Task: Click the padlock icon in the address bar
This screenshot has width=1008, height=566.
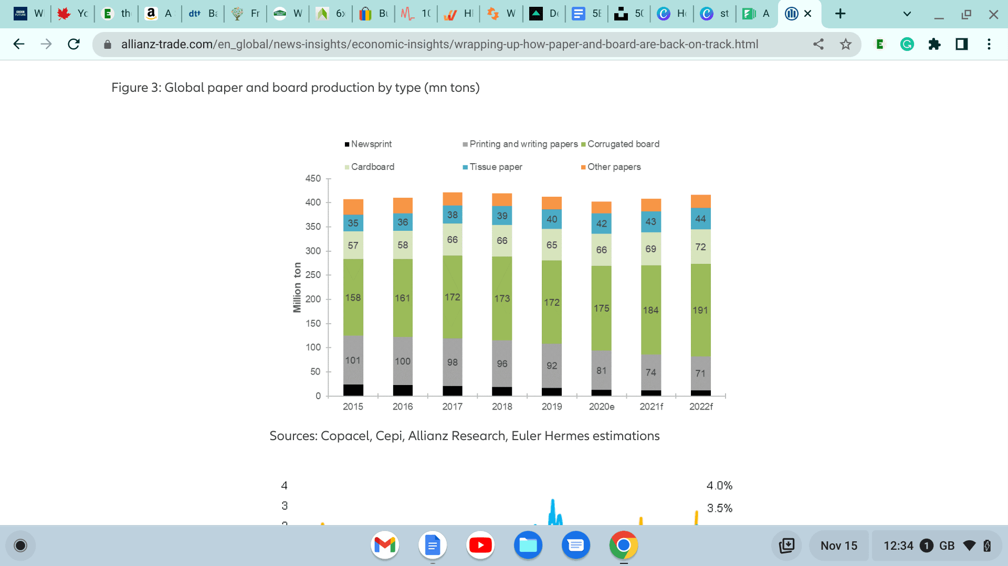Action: 107,44
